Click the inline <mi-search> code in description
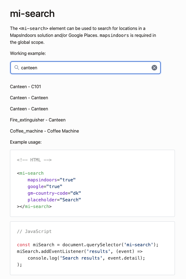 pyautogui.click(x=33, y=28)
